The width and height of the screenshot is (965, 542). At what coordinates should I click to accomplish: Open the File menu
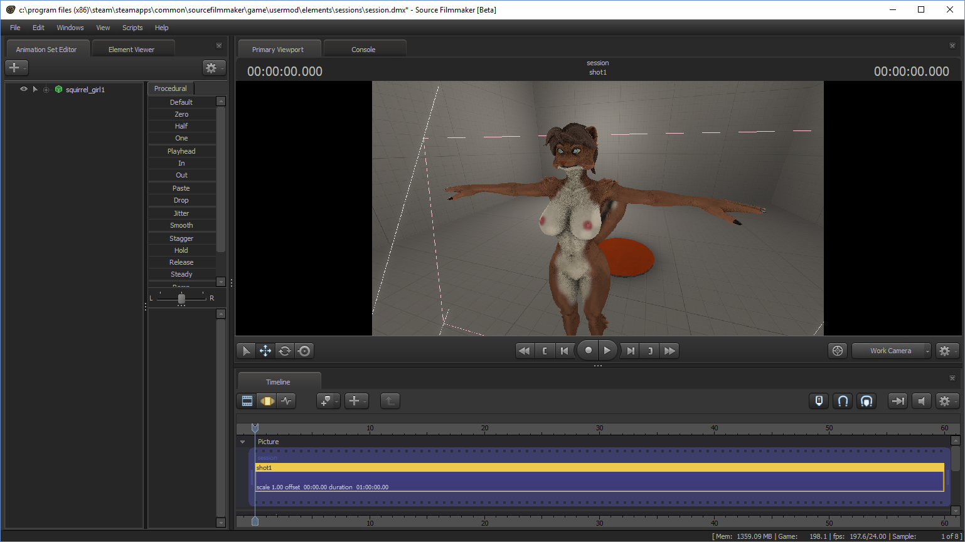click(x=15, y=28)
